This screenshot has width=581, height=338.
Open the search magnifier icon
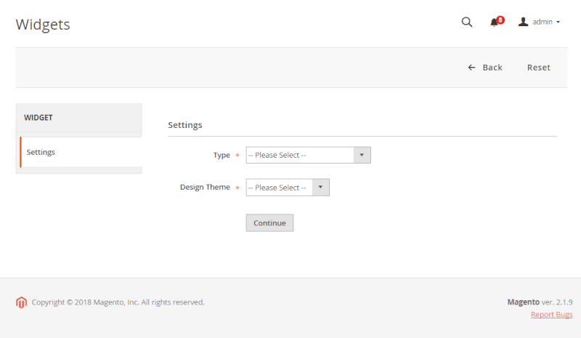point(467,23)
